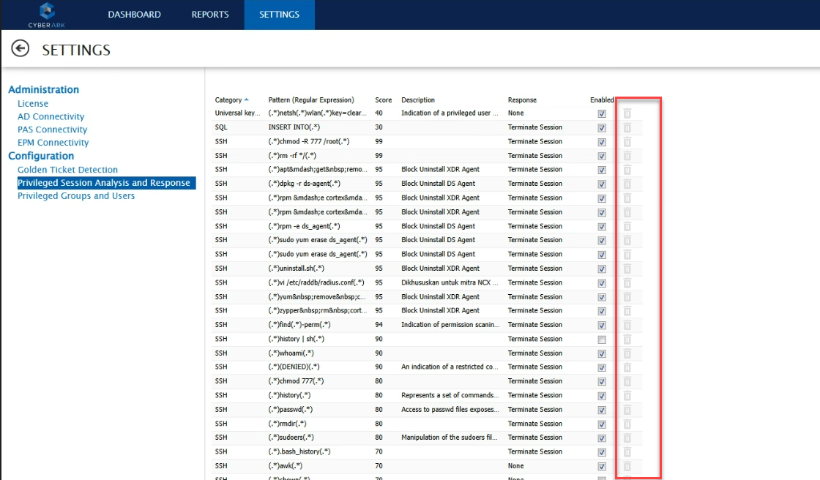Open EPM Connectivity settings

[53, 143]
